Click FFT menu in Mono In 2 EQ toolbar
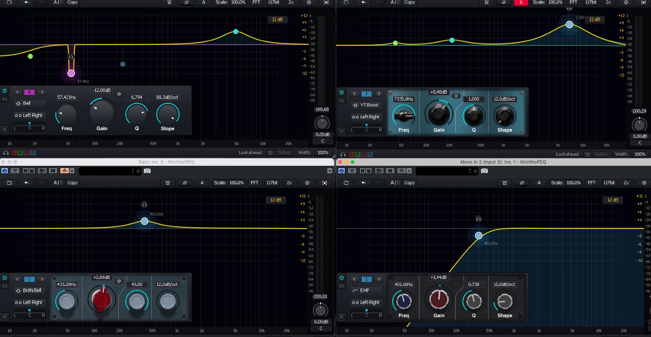 [x=592, y=183]
